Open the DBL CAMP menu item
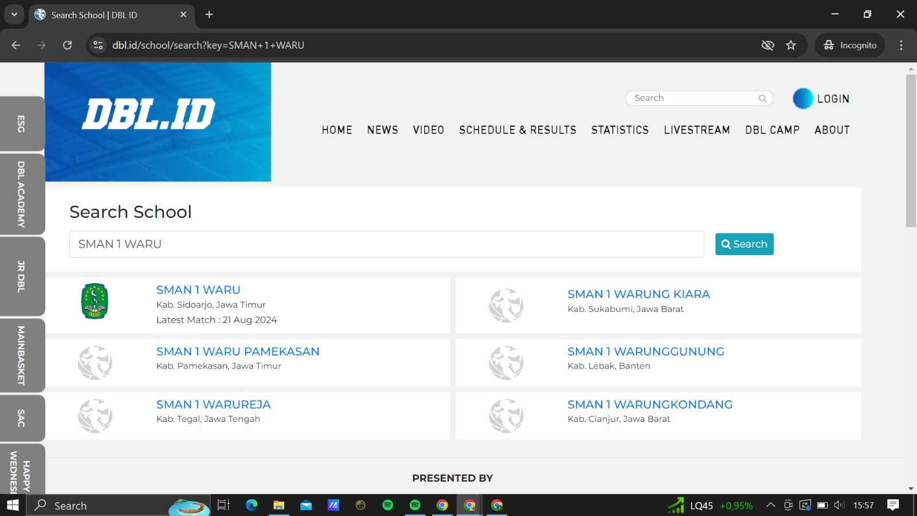This screenshot has width=917, height=516. pyautogui.click(x=773, y=130)
